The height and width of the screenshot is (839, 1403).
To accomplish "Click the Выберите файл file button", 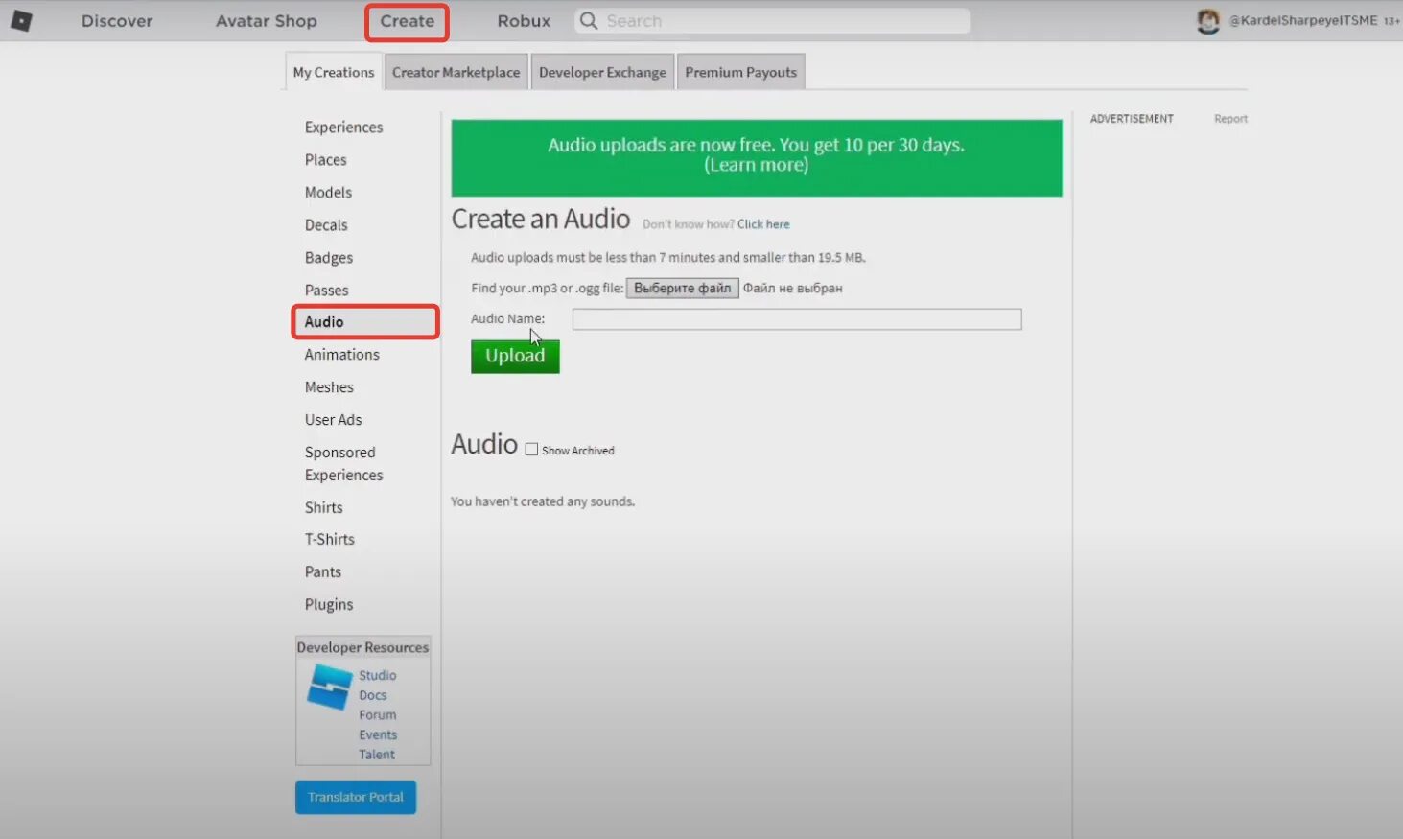I will [x=682, y=288].
